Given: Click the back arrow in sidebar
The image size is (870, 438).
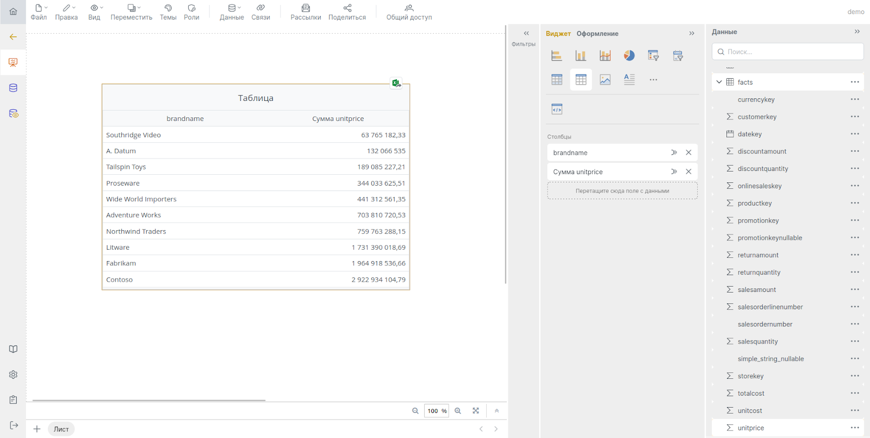Looking at the screenshot, I should click(x=13, y=37).
